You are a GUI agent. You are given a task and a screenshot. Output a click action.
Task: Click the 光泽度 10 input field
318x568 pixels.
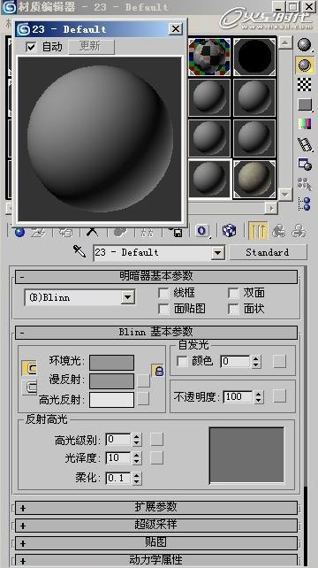118,458
